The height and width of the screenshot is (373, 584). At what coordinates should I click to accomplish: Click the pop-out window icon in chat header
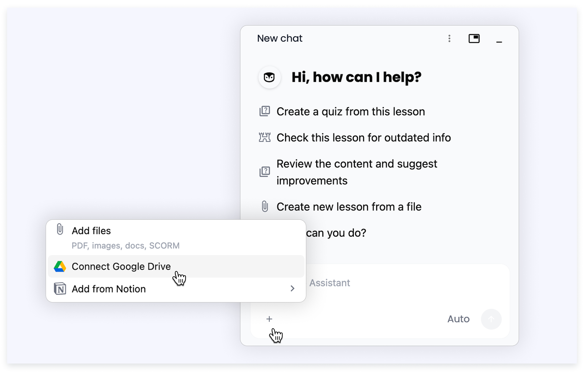(x=474, y=39)
